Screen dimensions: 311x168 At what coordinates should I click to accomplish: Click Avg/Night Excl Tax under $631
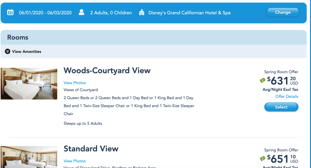tap(280, 89)
